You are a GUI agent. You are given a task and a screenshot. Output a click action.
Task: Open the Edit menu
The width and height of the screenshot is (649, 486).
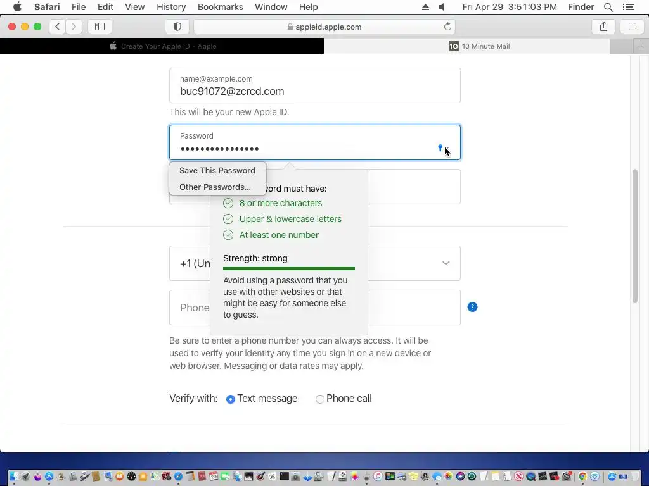tap(105, 7)
